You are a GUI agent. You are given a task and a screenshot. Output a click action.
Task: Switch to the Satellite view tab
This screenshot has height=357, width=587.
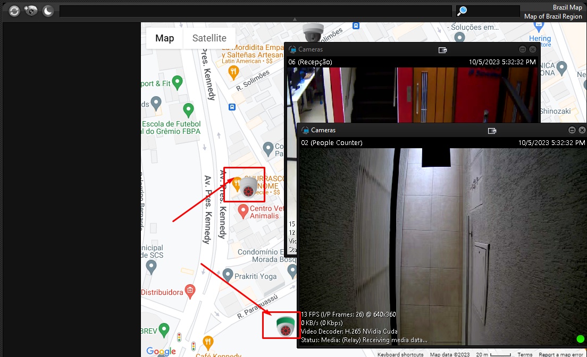209,38
